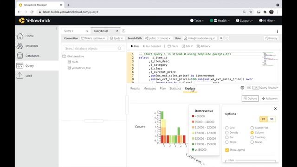Go back in browser history
This screenshot has width=297, height=167.
point(19,12)
